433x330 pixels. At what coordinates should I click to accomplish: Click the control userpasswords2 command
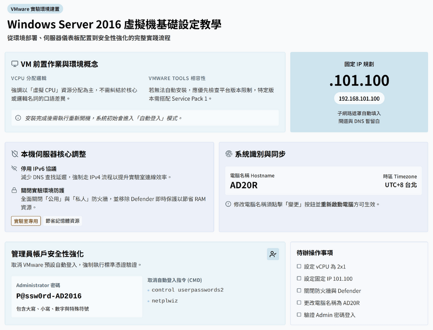[x=187, y=290]
